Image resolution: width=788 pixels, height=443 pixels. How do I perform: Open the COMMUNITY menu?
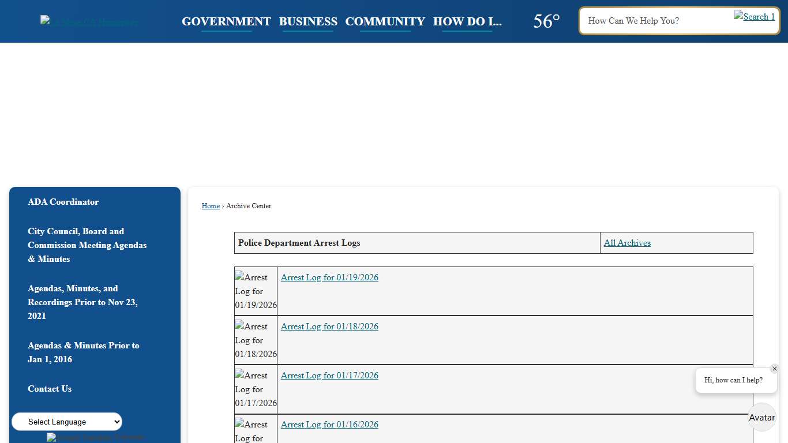click(x=385, y=21)
